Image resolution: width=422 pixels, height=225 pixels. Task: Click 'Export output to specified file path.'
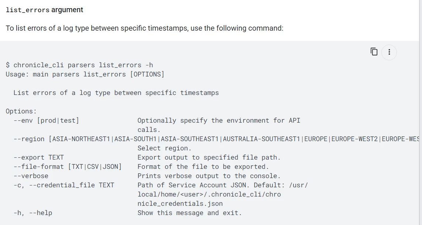click(209, 157)
